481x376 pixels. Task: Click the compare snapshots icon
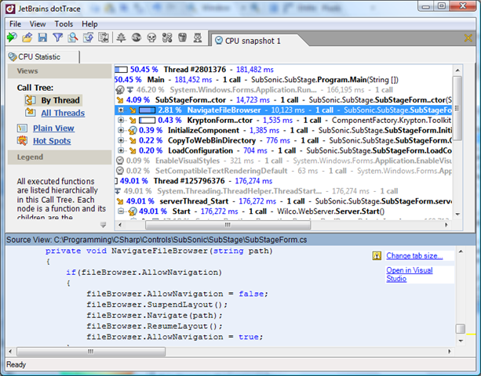click(x=104, y=38)
